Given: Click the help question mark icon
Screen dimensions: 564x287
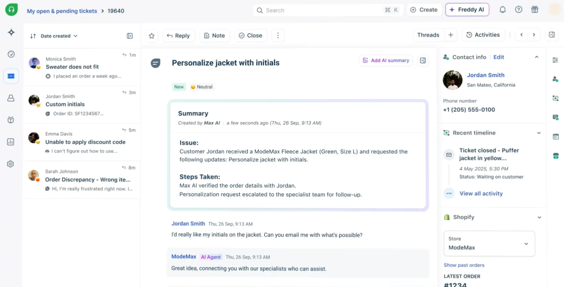Looking at the screenshot, I should pyautogui.click(x=518, y=10).
